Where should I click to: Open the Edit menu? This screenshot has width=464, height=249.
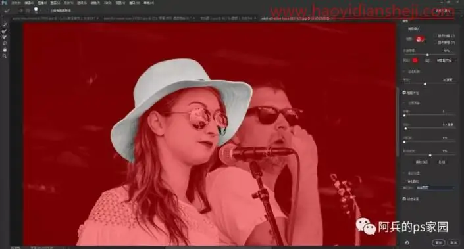point(29,3)
